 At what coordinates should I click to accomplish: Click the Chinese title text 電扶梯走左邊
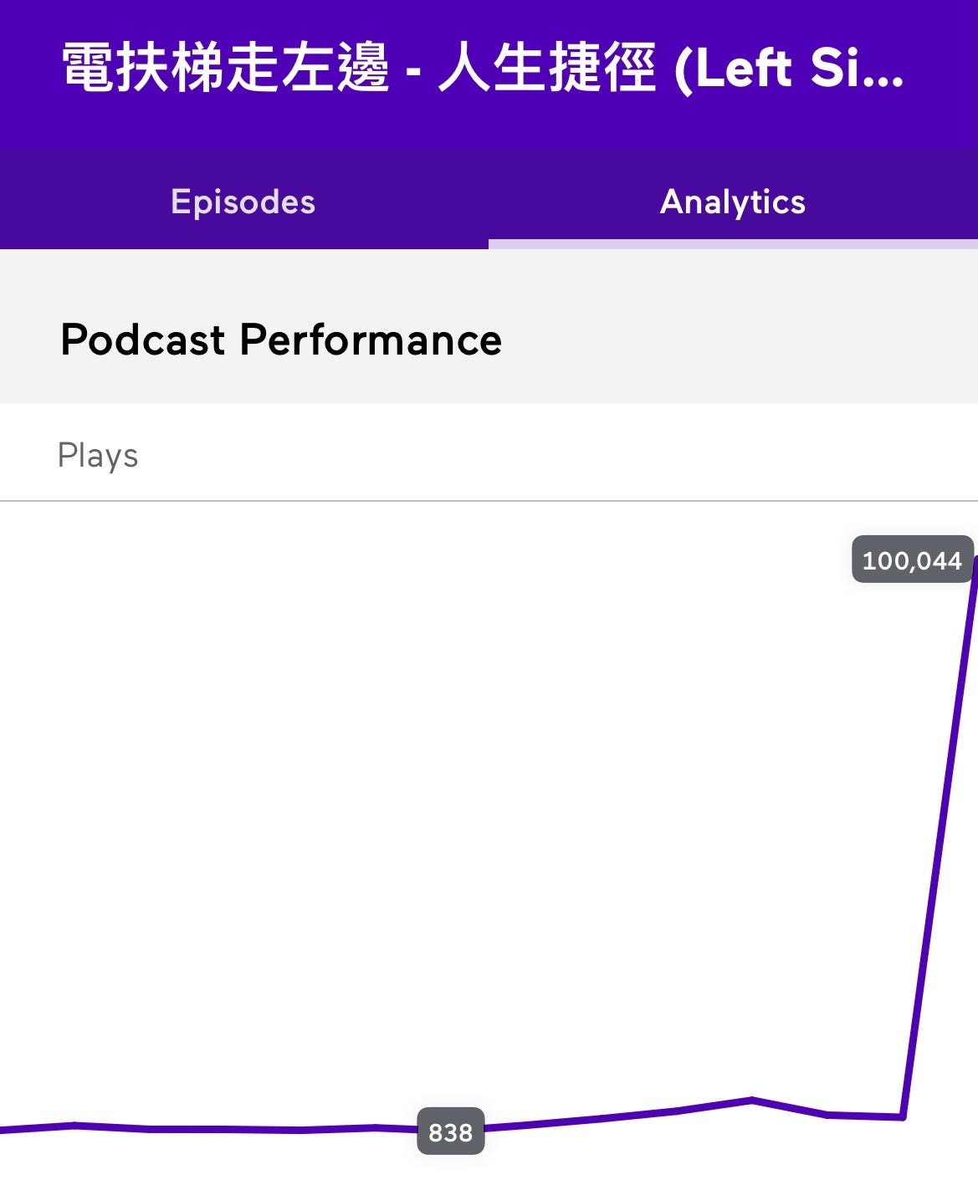(x=226, y=67)
